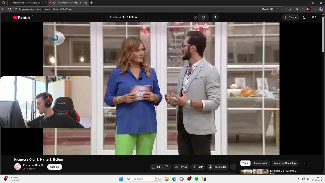Start voice search with microphone
This screenshot has height=183, width=325.
click(215, 17)
